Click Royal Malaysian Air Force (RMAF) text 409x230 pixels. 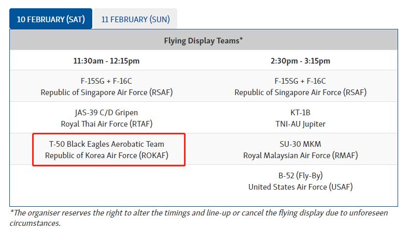(x=300, y=155)
